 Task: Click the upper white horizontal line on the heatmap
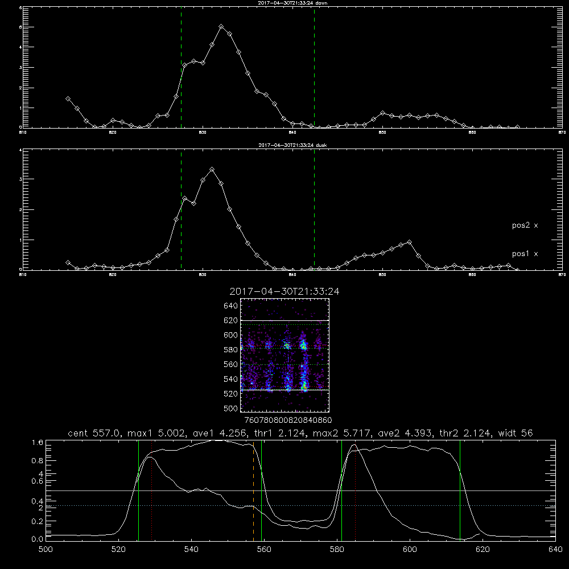(x=285, y=320)
